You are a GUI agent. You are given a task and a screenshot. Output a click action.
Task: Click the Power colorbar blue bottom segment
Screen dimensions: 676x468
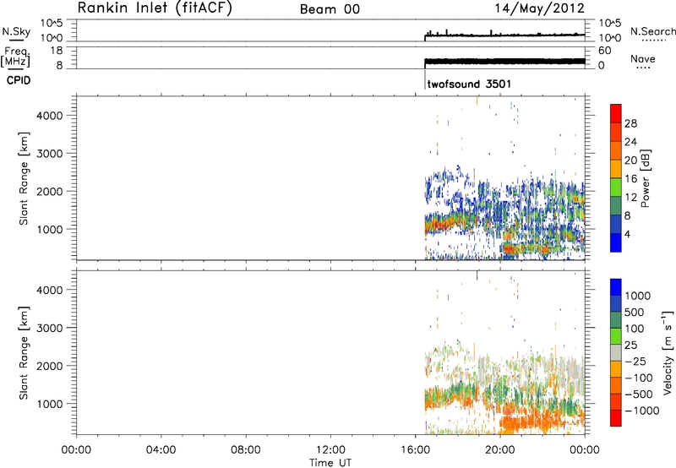point(616,242)
